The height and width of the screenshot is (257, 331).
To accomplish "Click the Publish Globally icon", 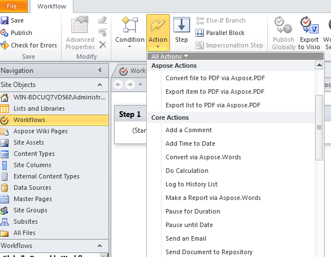I will (284, 25).
